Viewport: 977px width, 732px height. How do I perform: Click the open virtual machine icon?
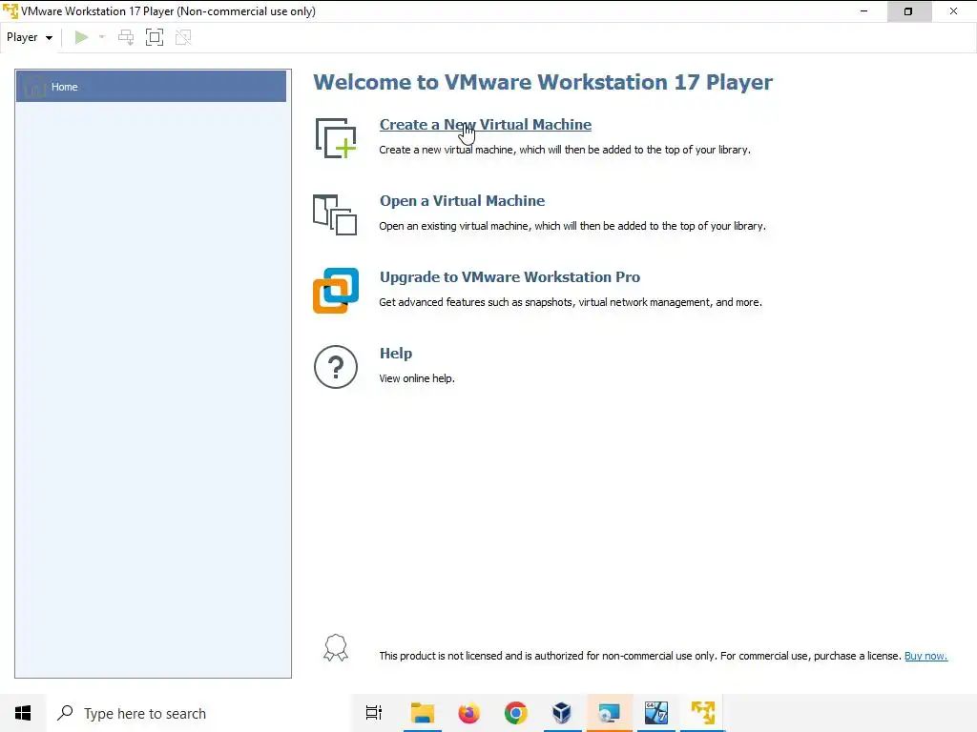pyautogui.click(x=335, y=214)
